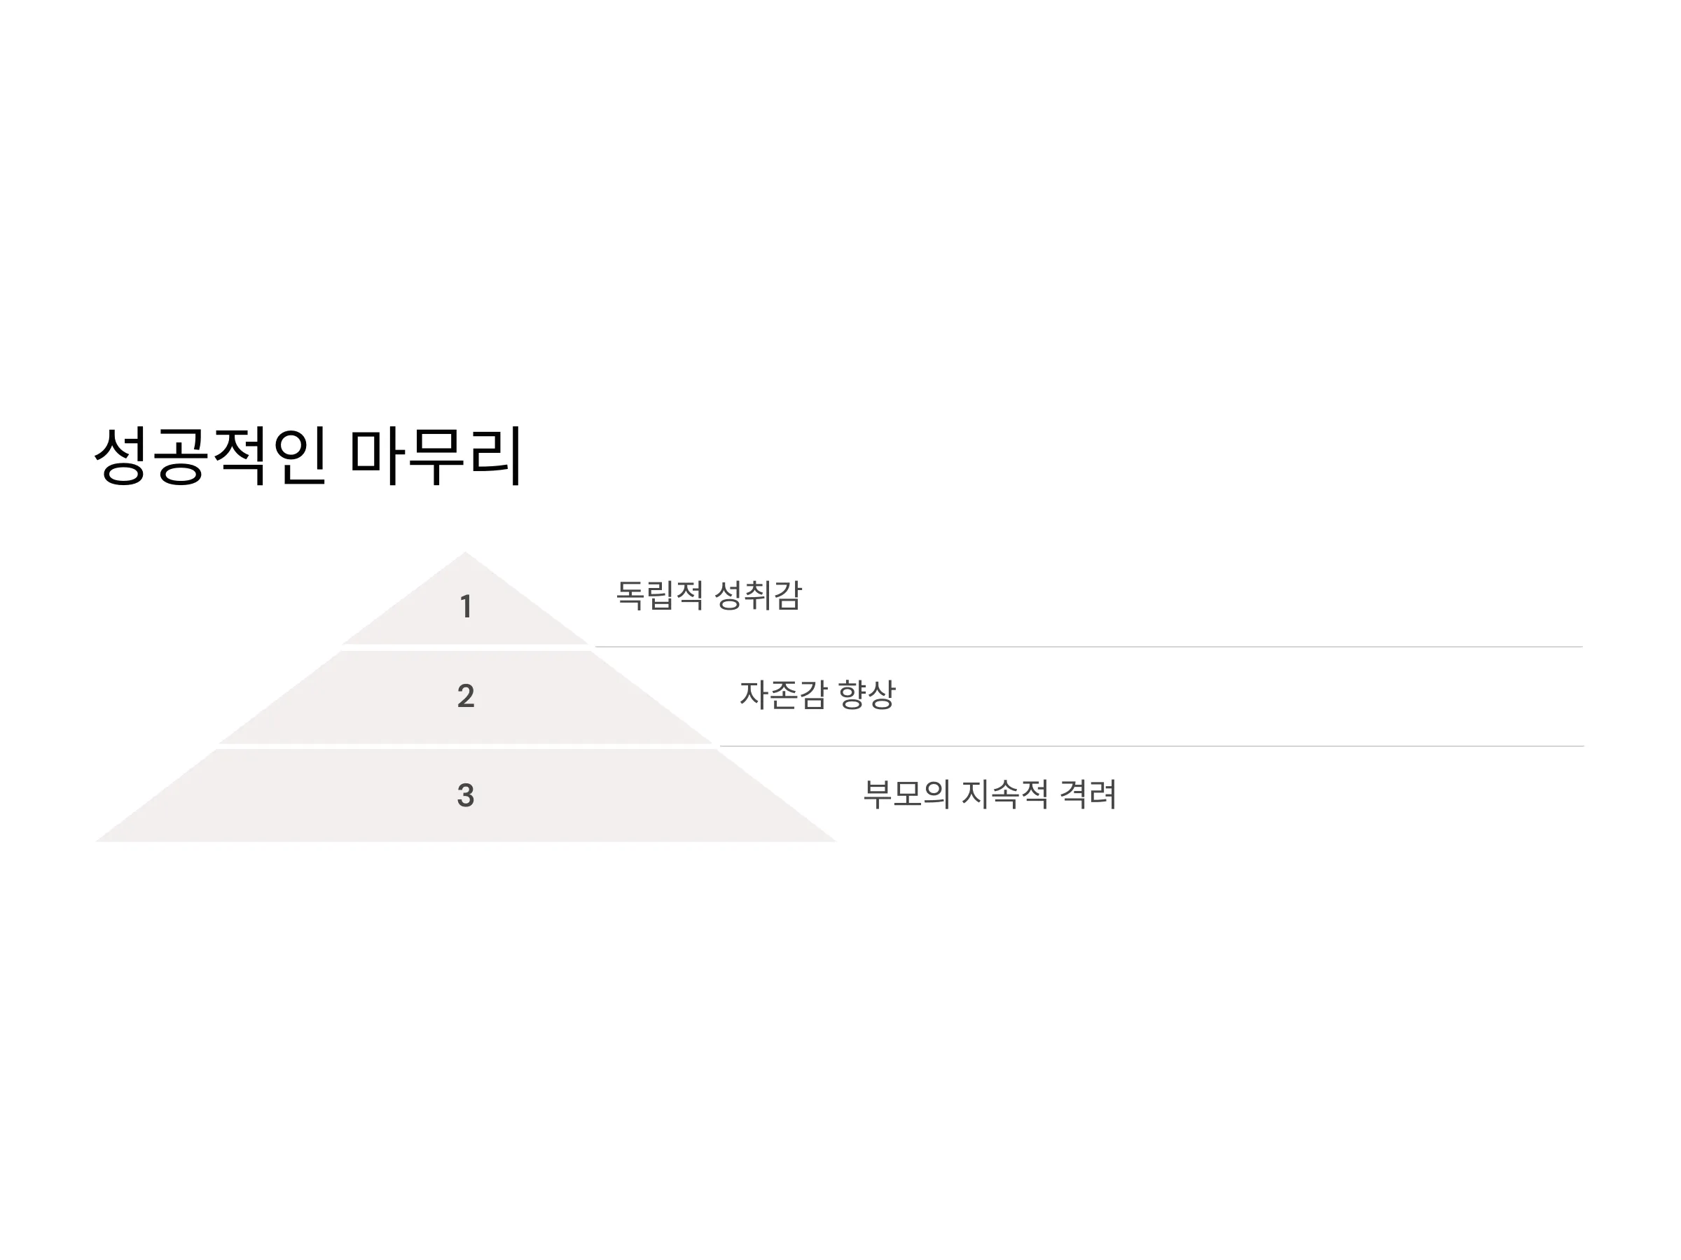The image size is (1681, 1260).
Task: Click the word 성취감 in first label
Action: pyautogui.click(x=759, y=595)
